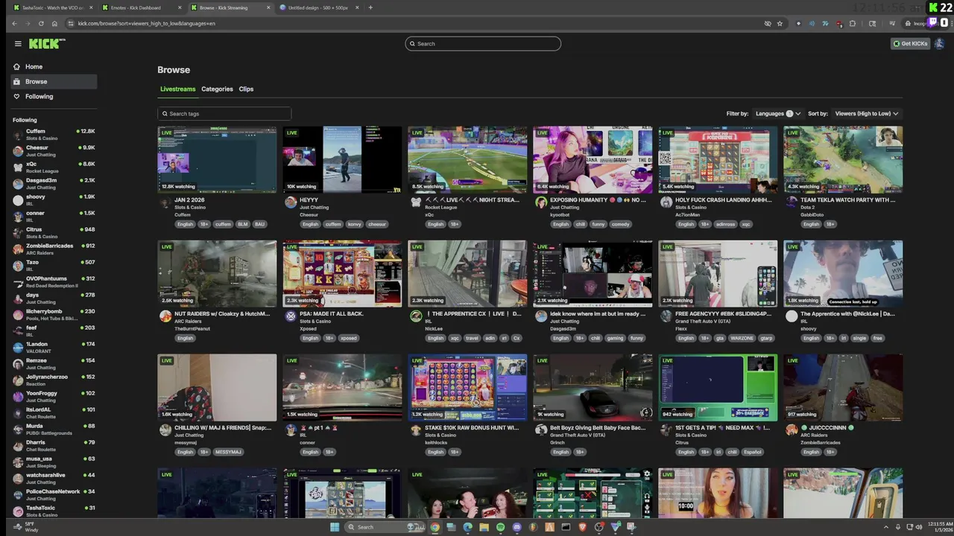This screenshot has height=536, width=954.
Task: Click the KICK logo
Action: click(x=46, y=44)
